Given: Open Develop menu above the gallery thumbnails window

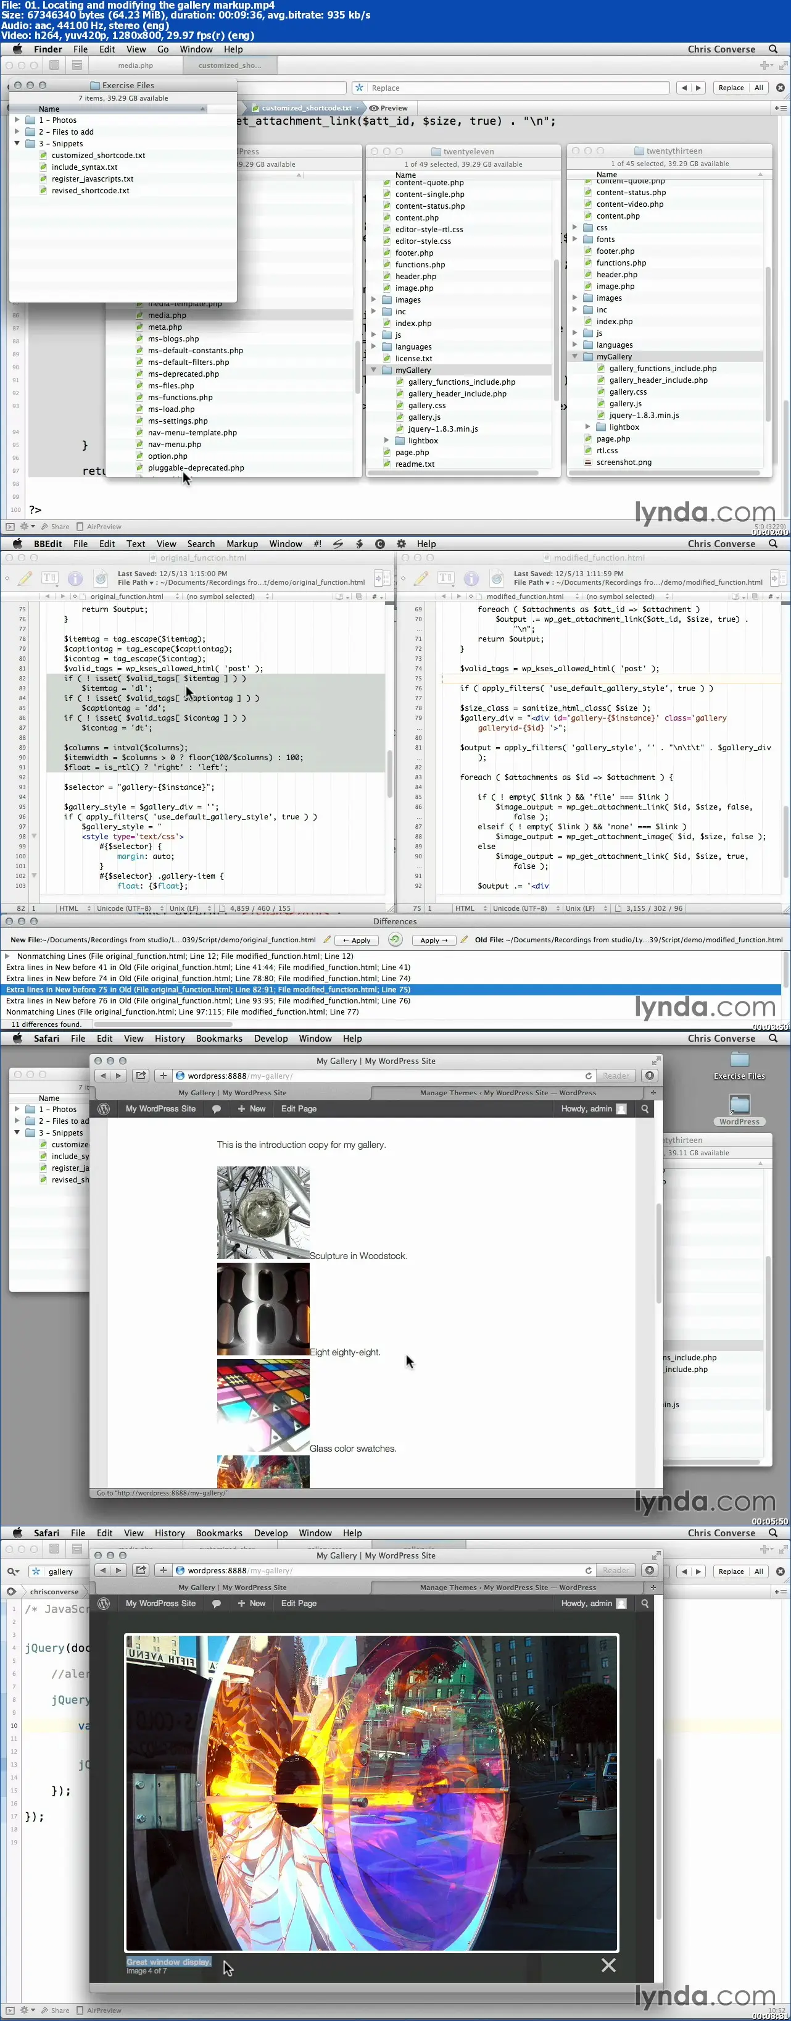Looking at the screenshot, I should point(270,1038).
